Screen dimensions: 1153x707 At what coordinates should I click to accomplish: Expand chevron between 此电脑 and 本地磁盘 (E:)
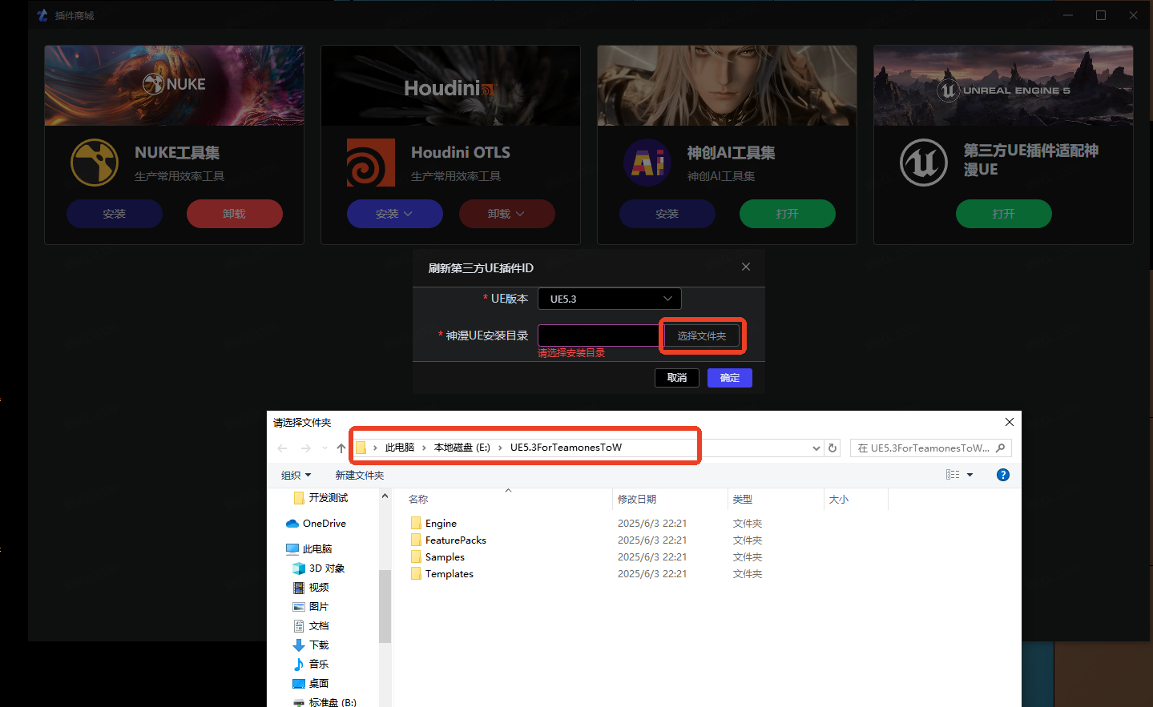point(424,448)
